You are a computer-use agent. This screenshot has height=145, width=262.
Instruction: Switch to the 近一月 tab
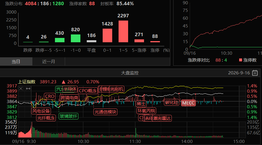(49, 62)
